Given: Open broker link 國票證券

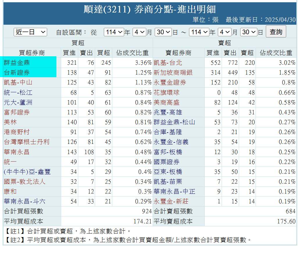Looking at the screenshot, I should tap(167, 162).
